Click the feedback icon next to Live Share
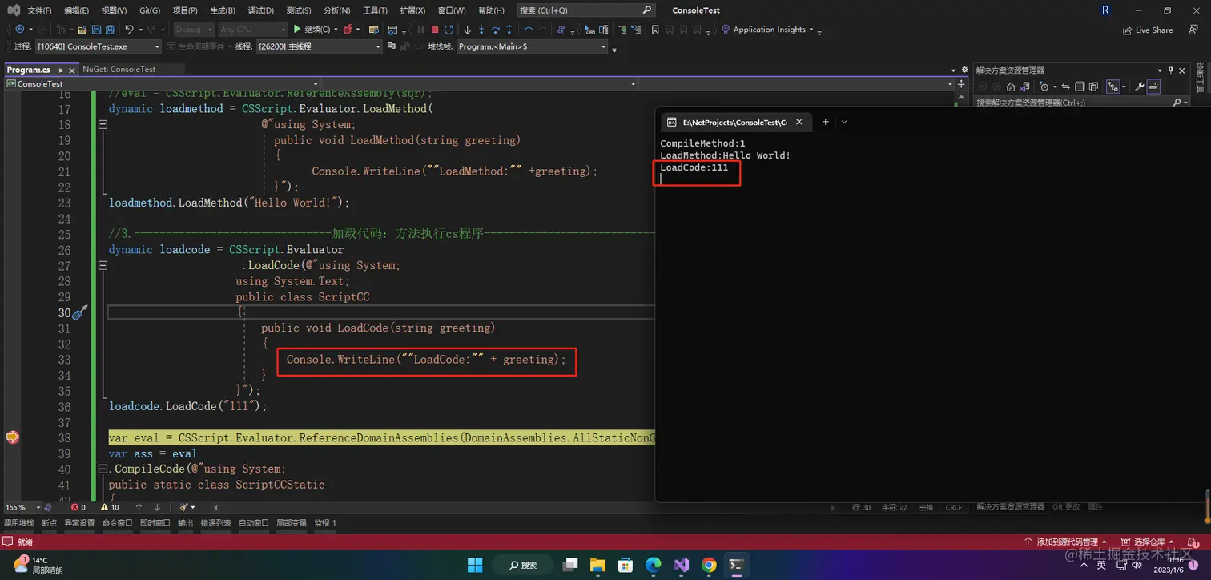 pyautogui.click(x=1193, y=30)
